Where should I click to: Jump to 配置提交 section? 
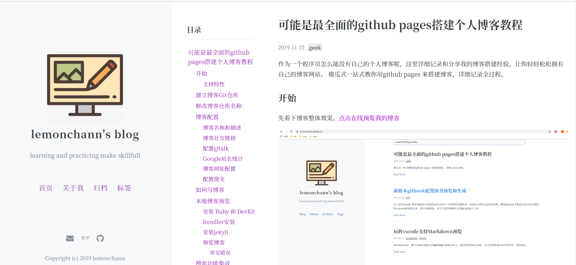click(214, 179)
